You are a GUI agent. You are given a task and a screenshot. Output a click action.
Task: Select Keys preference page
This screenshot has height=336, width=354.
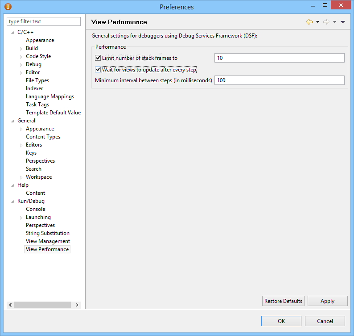click(31, 153)
